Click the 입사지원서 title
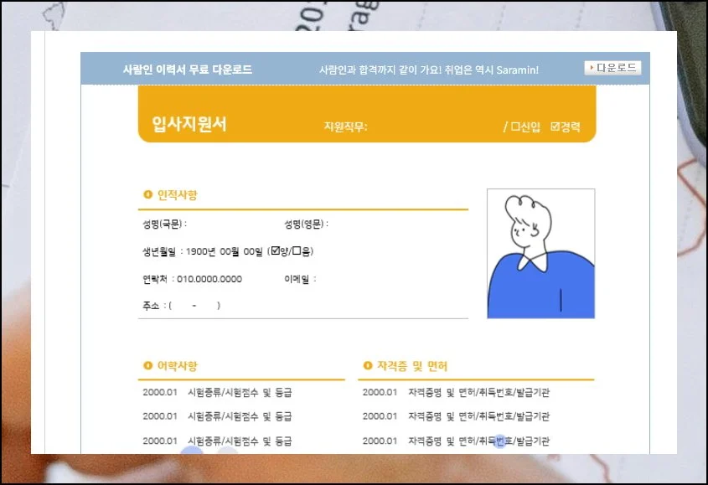Screen dimensions: 708x485 tap(189, 125)
